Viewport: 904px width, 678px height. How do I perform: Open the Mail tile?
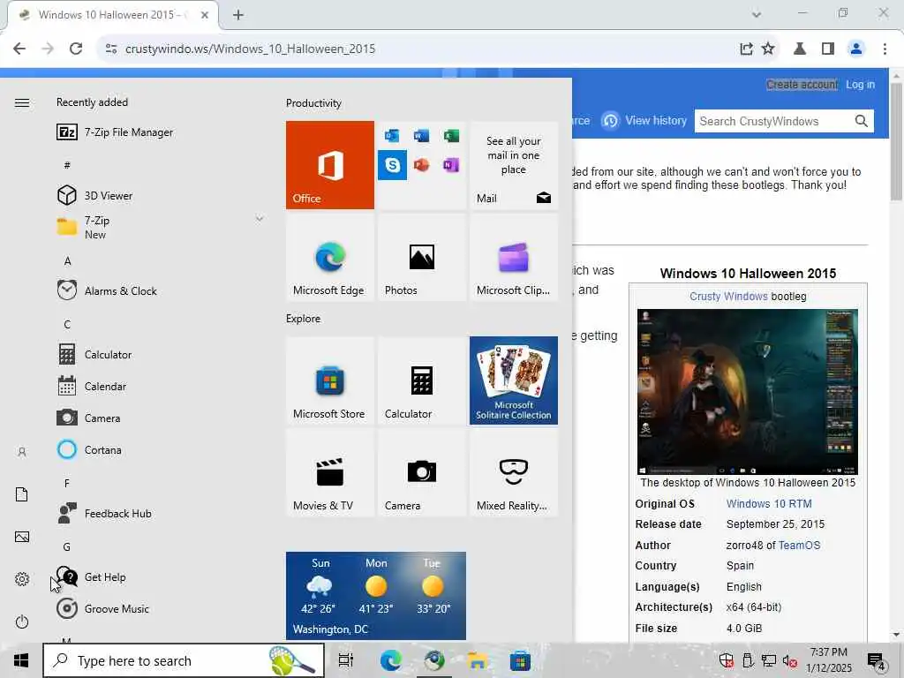514,165
